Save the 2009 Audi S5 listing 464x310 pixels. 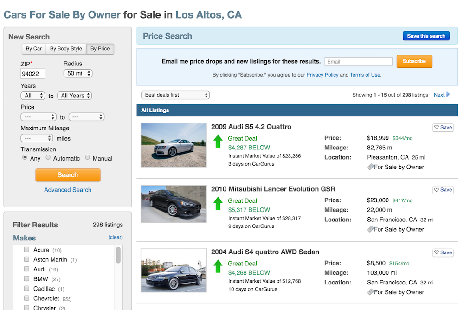[x=443, y=127]
